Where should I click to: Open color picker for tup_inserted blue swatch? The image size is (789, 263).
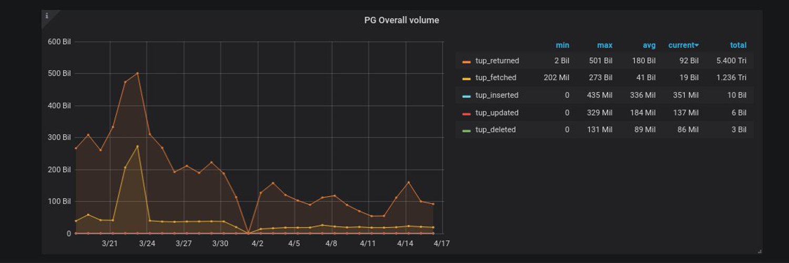coord(466,96)
